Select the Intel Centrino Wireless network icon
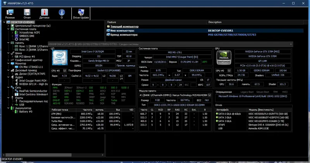The image size is (310, 163). [17, 94]
